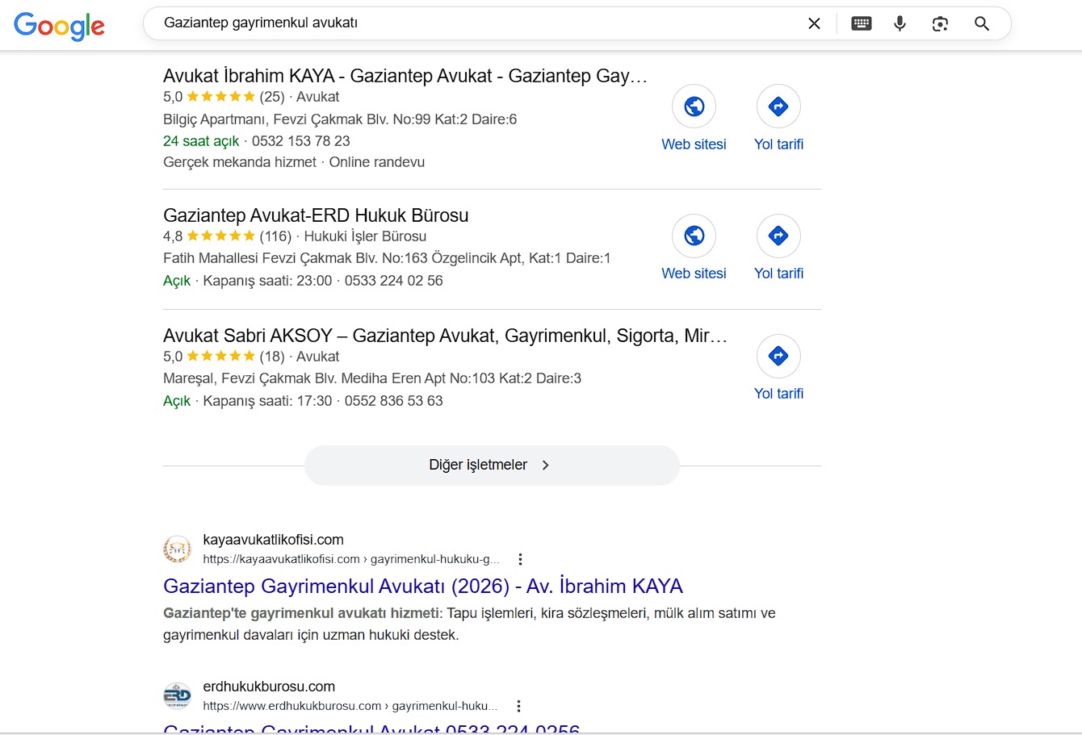
Task: Get directions icon for Avukat İbrahim KAYA
Action: pos(778,106)
